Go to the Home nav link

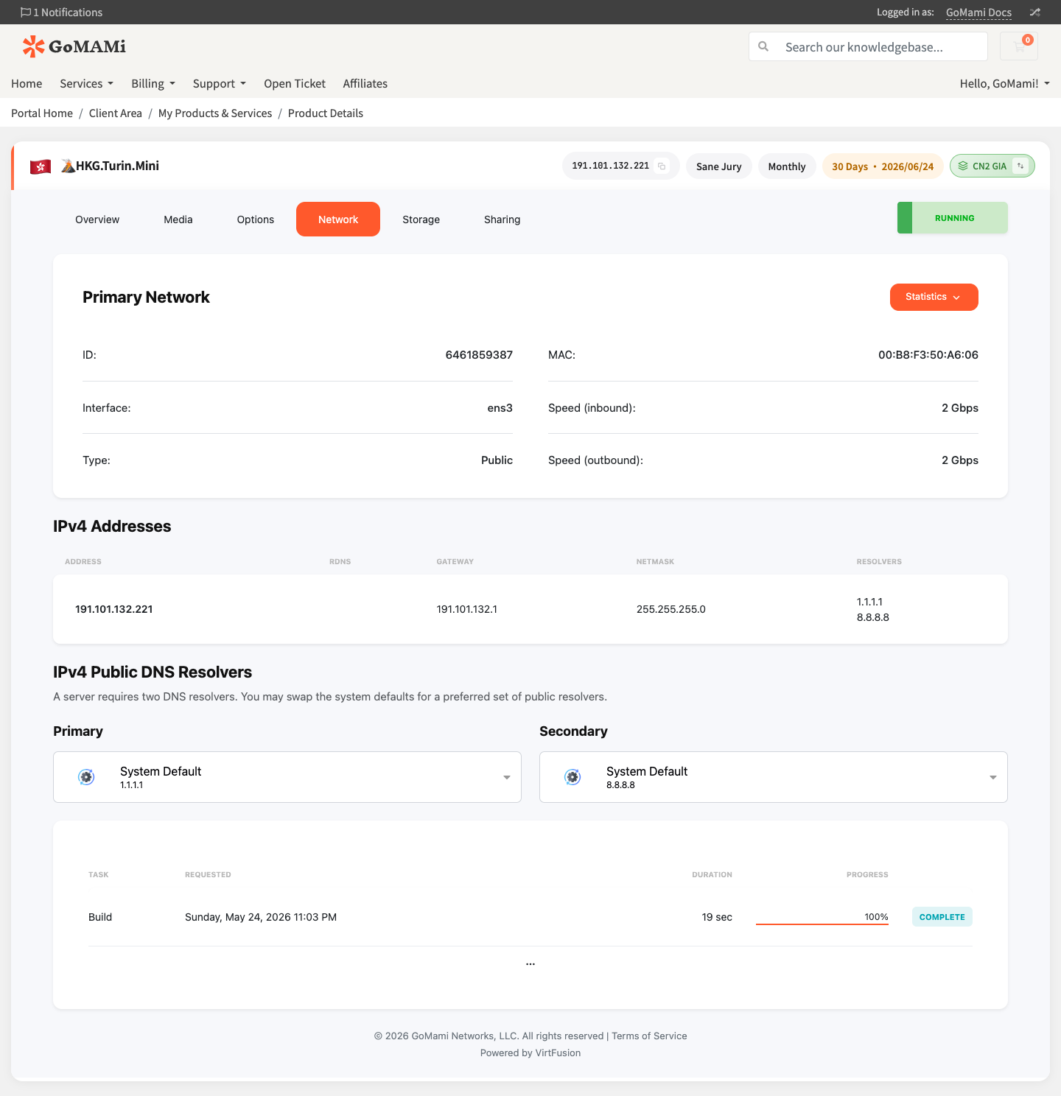coord(27,83)
